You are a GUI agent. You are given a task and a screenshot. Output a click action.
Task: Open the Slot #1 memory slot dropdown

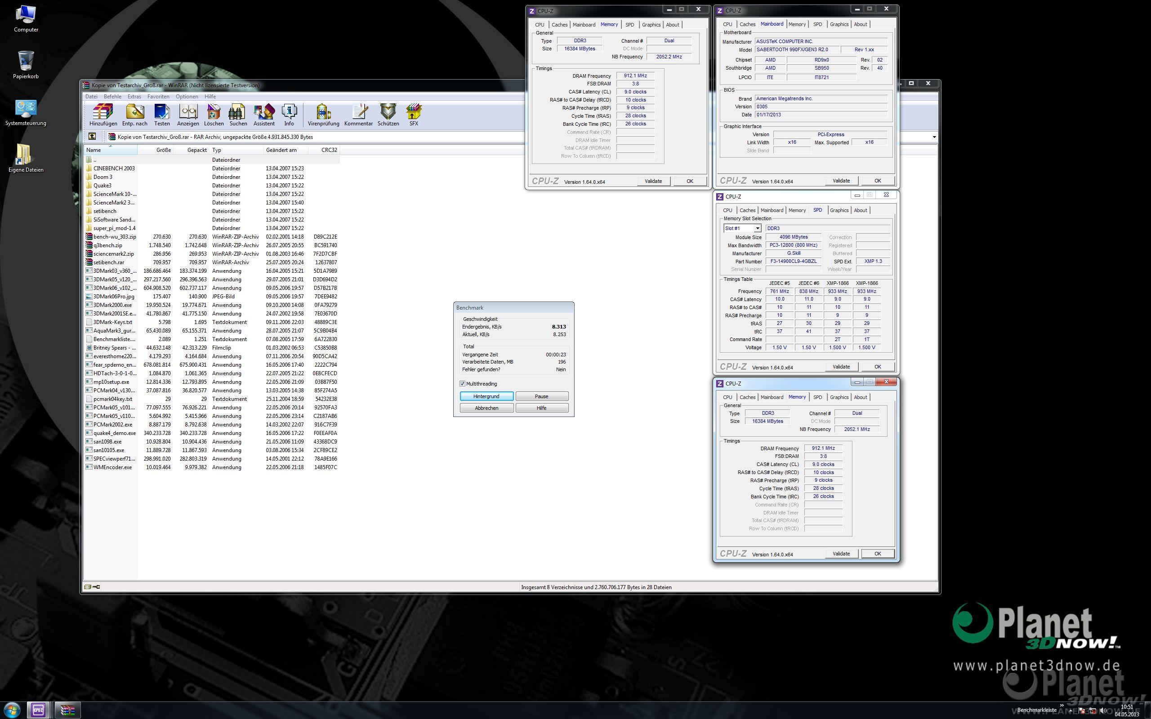click(757, 229)
